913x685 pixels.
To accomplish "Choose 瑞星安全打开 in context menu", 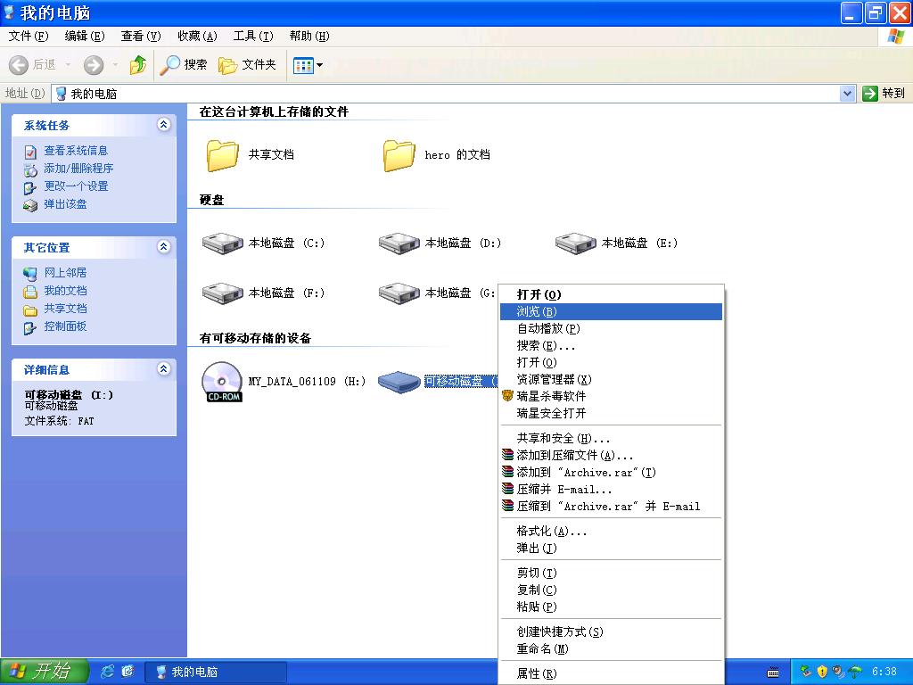I will [611, 413].
